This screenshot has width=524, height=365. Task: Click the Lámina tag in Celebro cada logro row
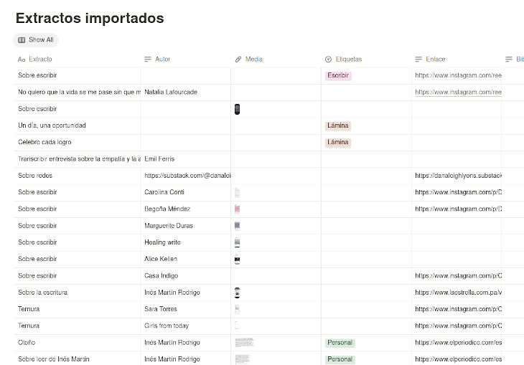(337, 142)
